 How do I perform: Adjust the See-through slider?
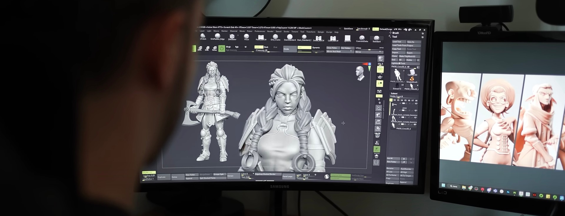(363, 29)
